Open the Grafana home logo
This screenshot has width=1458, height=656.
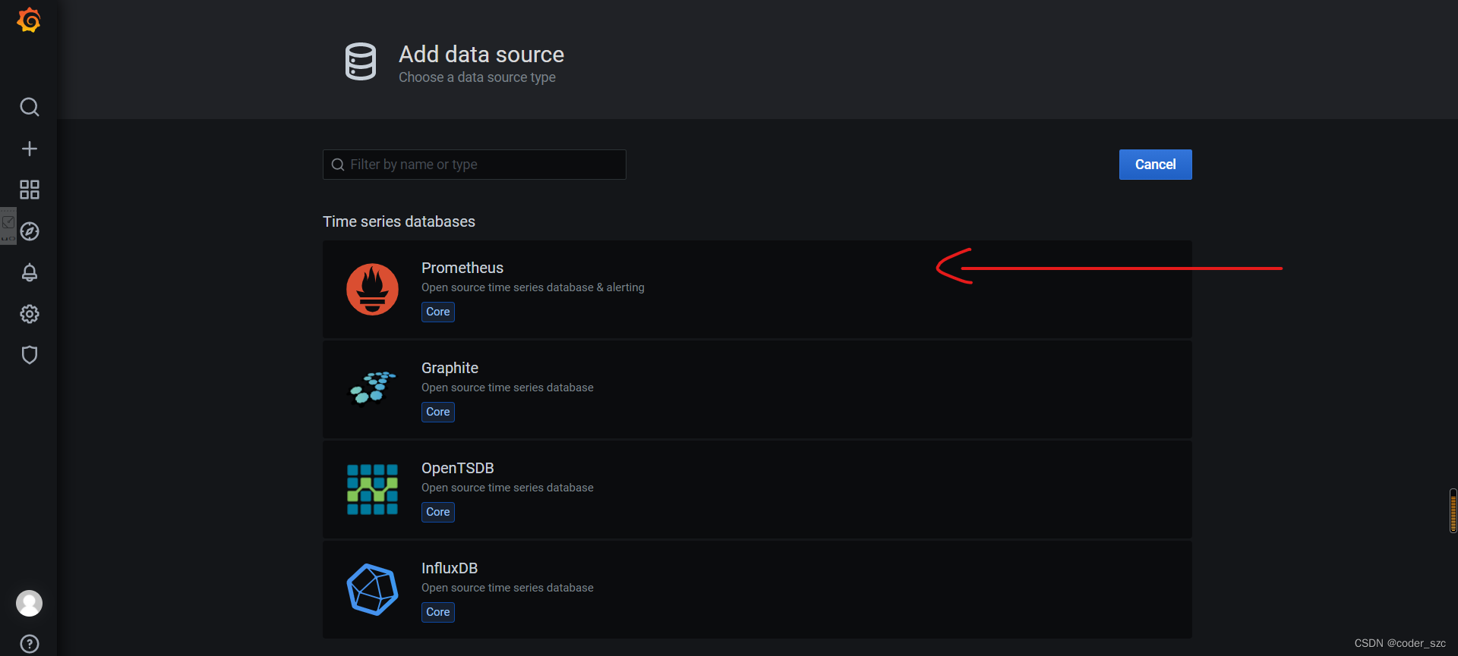tap(29, 20)
